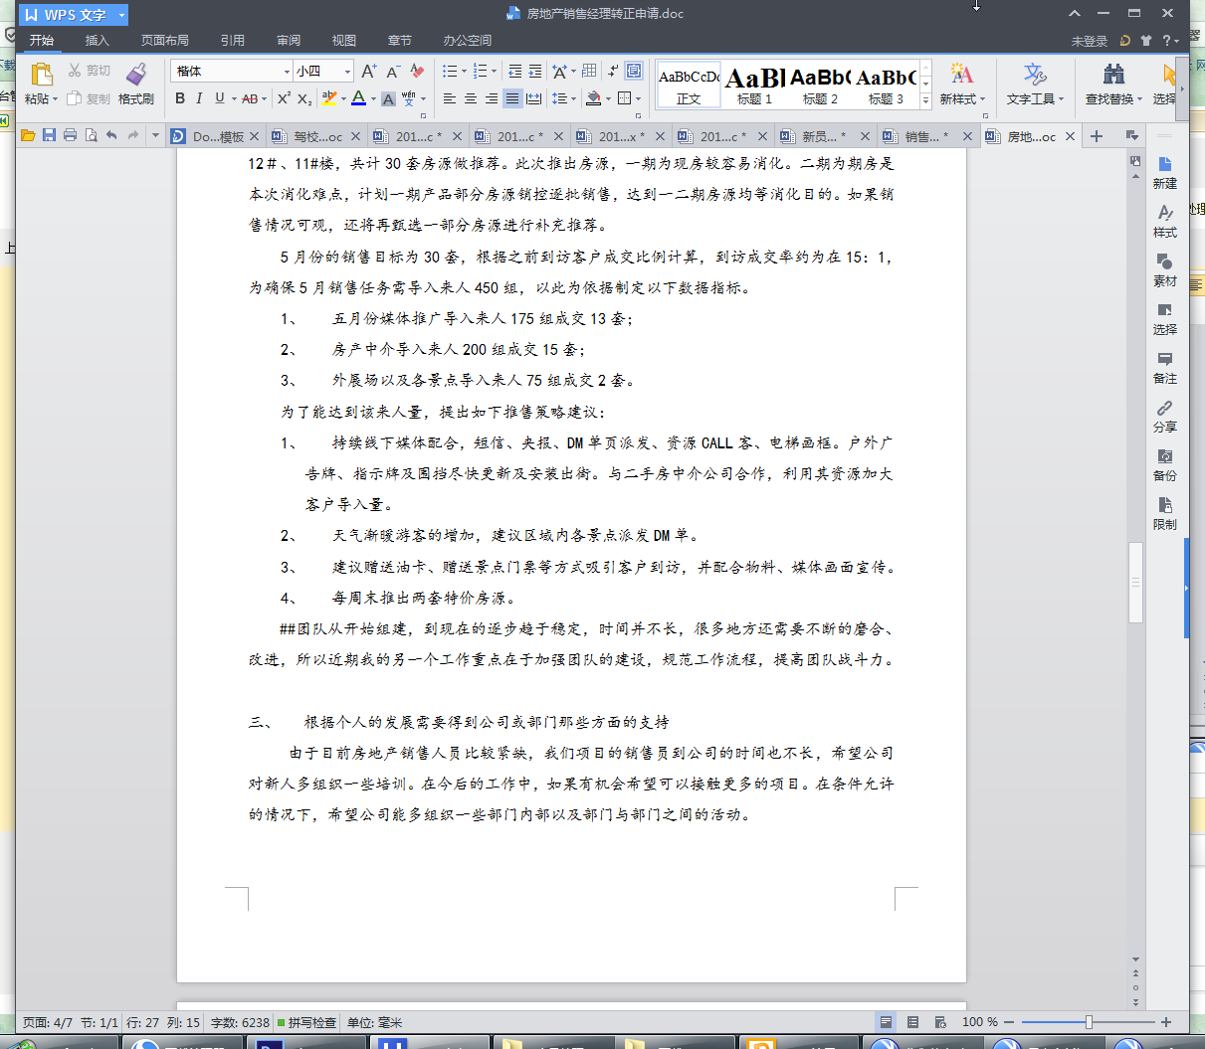1205x1049 pixels.
Task: Open 文字工具 text tools
Action: point(1035,85)
